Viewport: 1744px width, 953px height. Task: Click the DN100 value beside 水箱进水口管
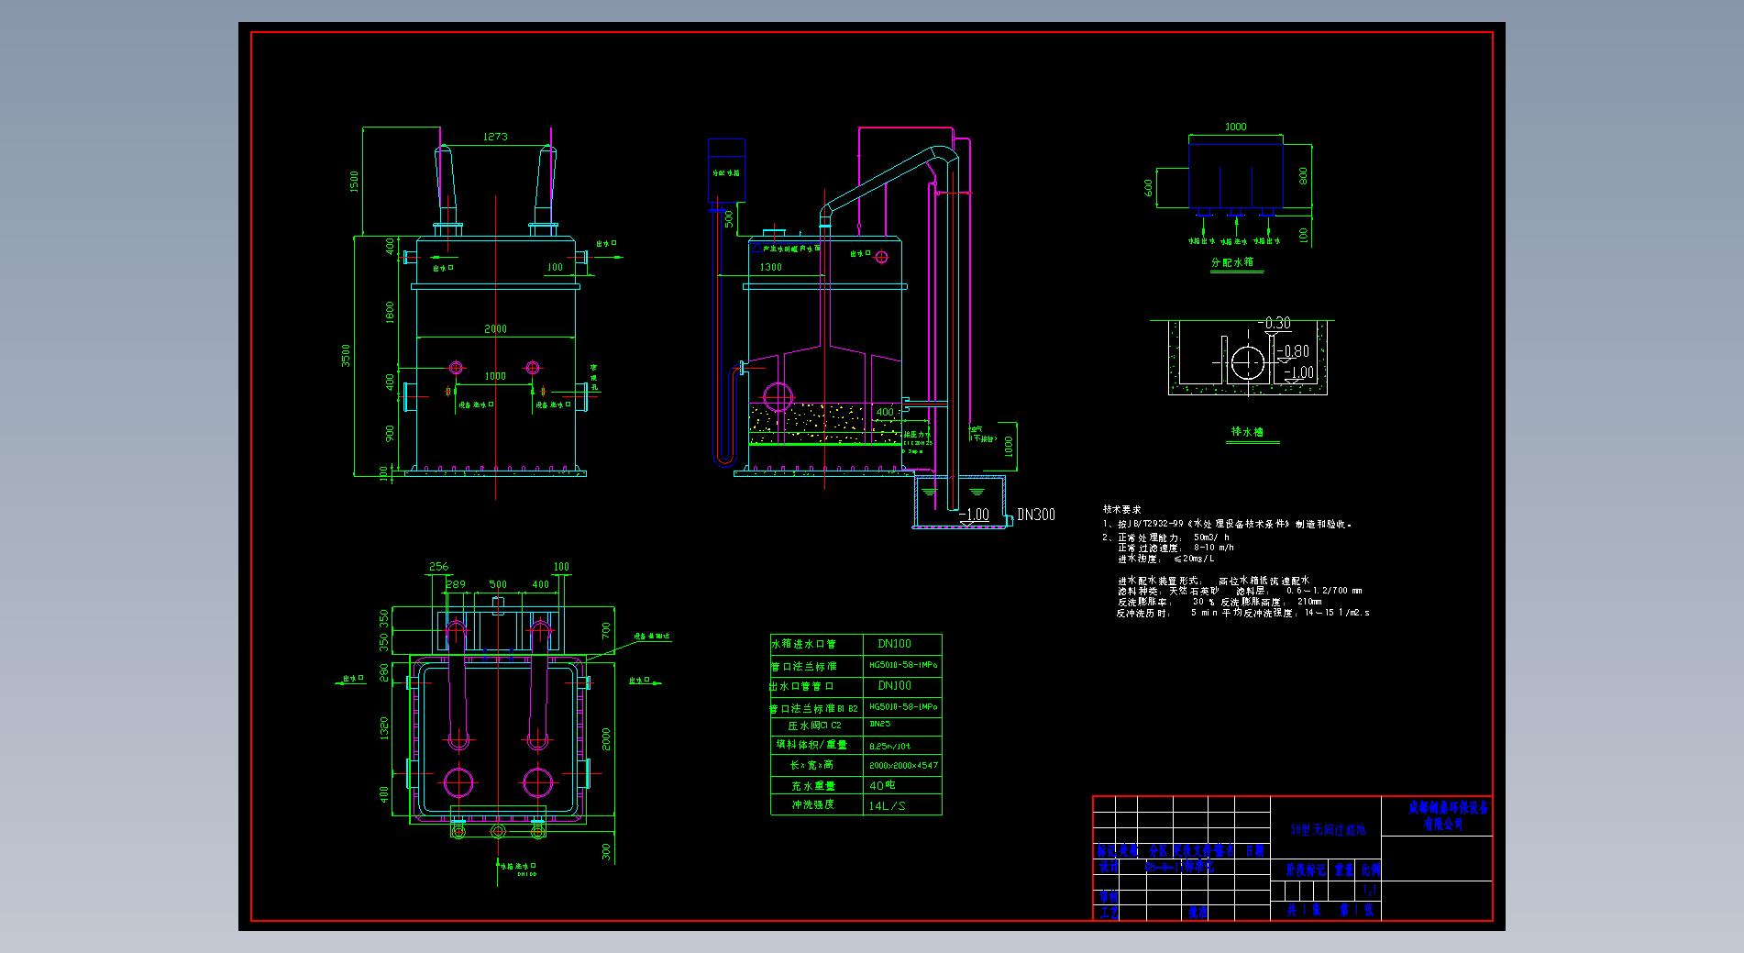tap(894, 644)
